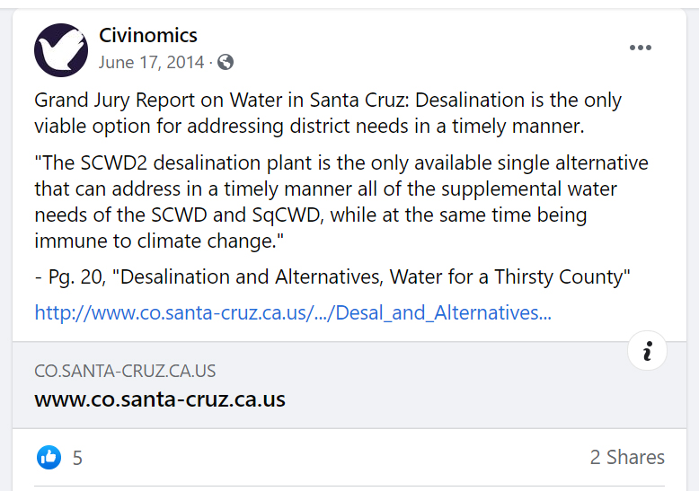Screen dimensions: 699x491
Task: Show who reacted via count 5
Action: pyautogui.click(x=77, y=458)
